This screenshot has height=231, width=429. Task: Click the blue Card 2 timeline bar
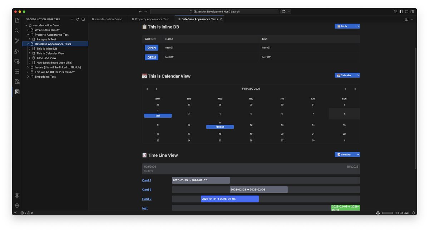tap(230, 199)
